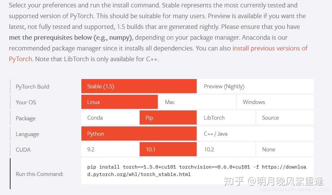332x195 pixels.
Task: Choose CUDA 10.2
Action: point(226,149)
